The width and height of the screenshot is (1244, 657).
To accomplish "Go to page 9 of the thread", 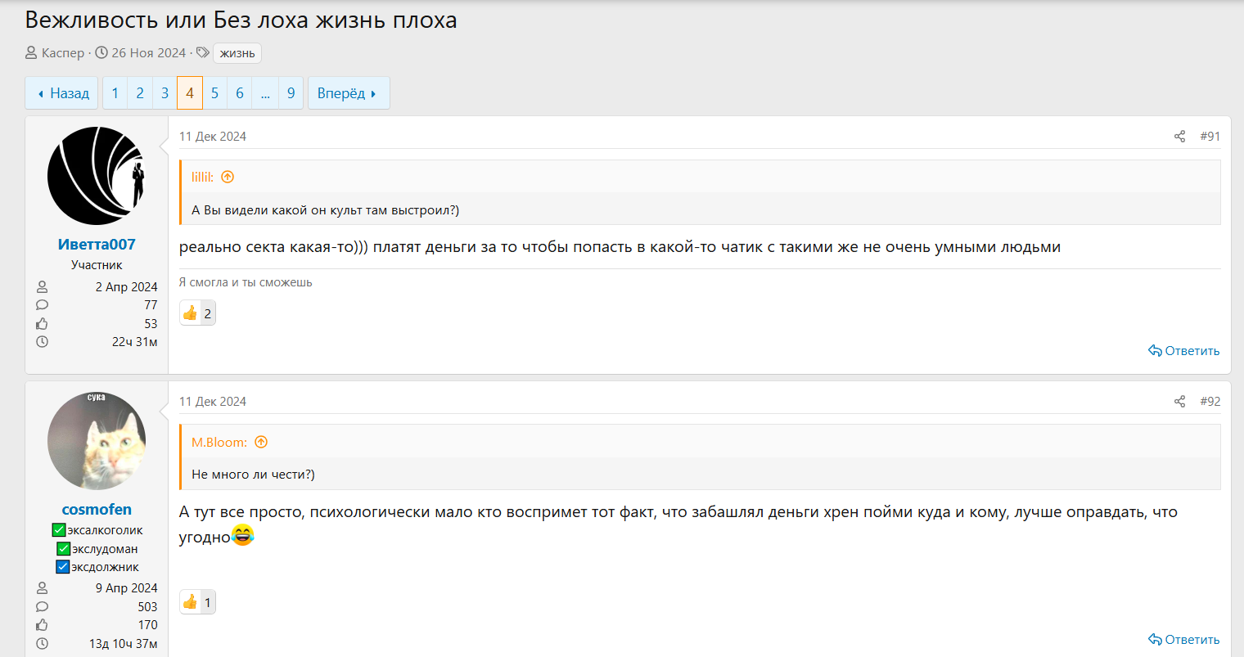I will pyautogui.click(x=291, y=93).
